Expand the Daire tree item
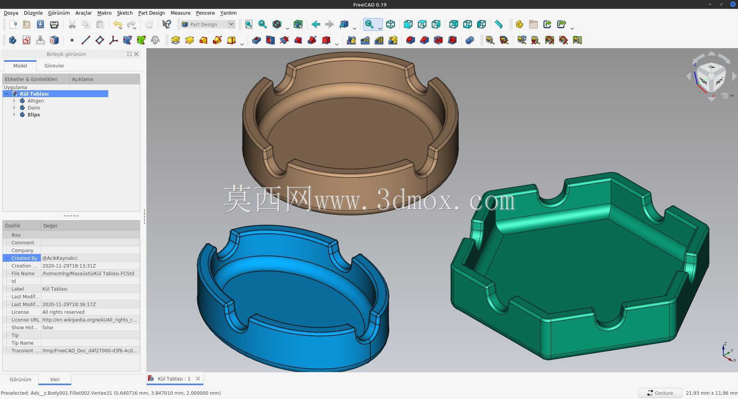738x399 pixels. click(x=14, y=108)
